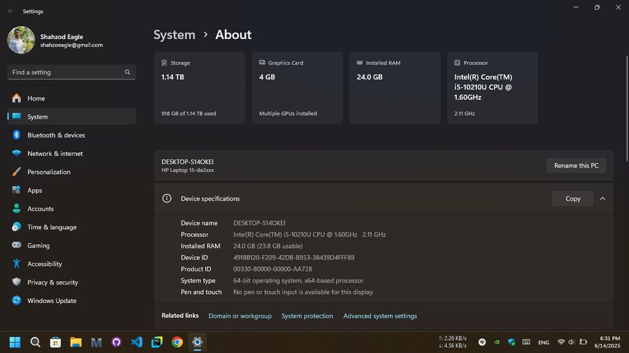Screen dimensions: 629x353
Task: Open Gaming settings
Action: [x=72, y=246]
